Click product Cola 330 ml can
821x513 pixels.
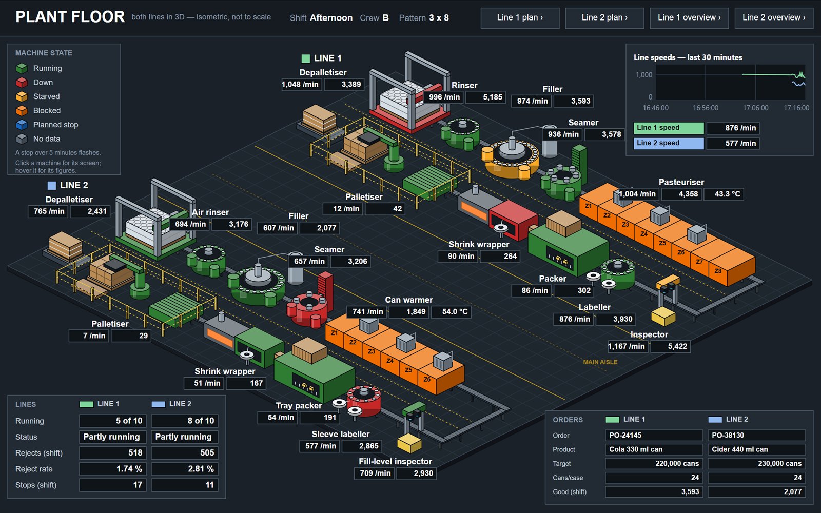[x=654, y=449]
